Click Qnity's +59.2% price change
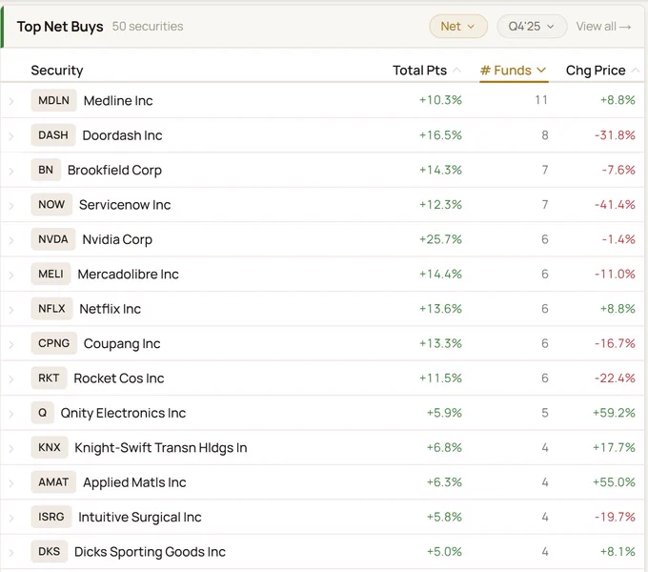The width and height of the screenshot is (648, 572). click(614, 413)
